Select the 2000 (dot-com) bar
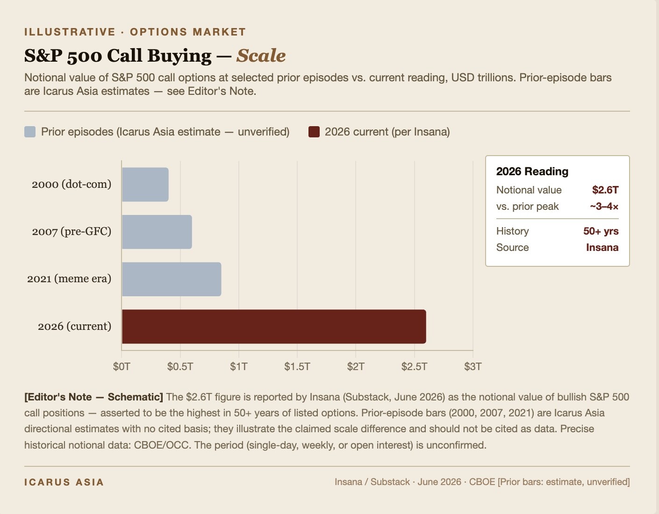 tap(145, 185)
